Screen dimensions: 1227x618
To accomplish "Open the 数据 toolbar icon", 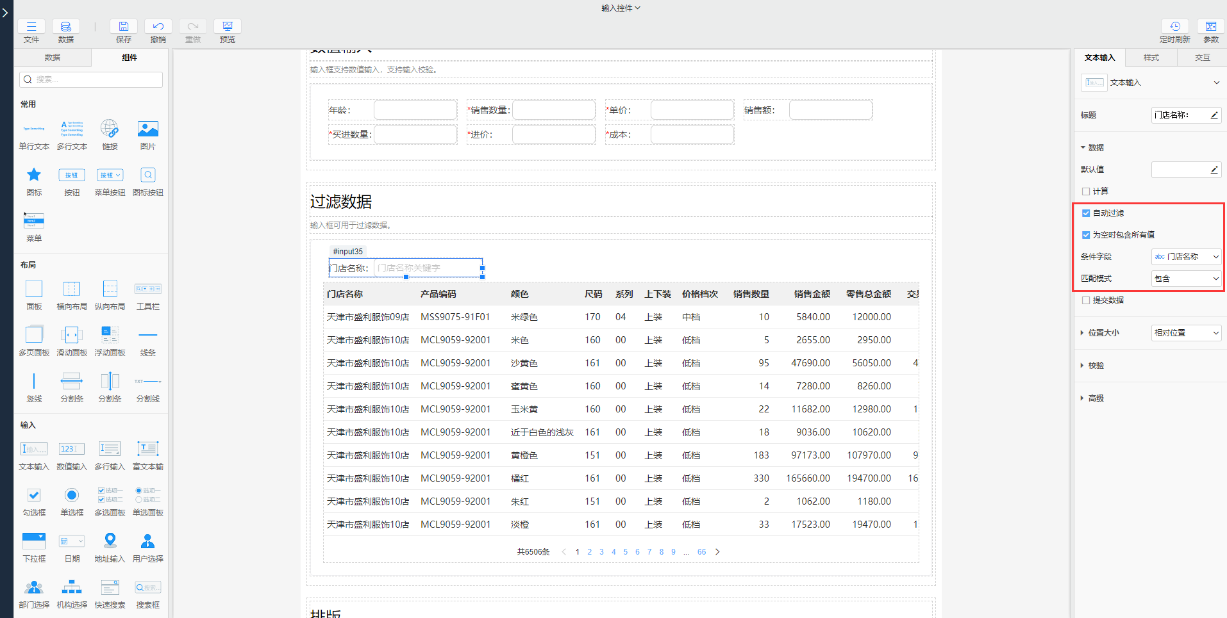I will pyautogui.click(x=66, y=26).
